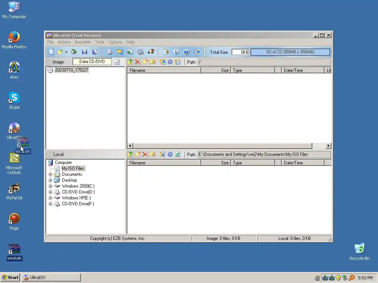Click the Open folder toolbar icon
The width and height of the screenshot is (378, 283).
click(60, 52)
